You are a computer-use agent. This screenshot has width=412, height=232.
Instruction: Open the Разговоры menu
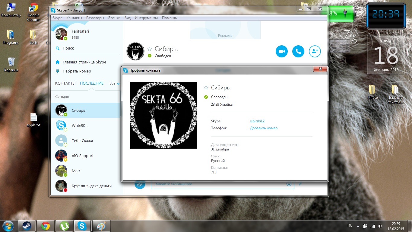click(95, 18)
